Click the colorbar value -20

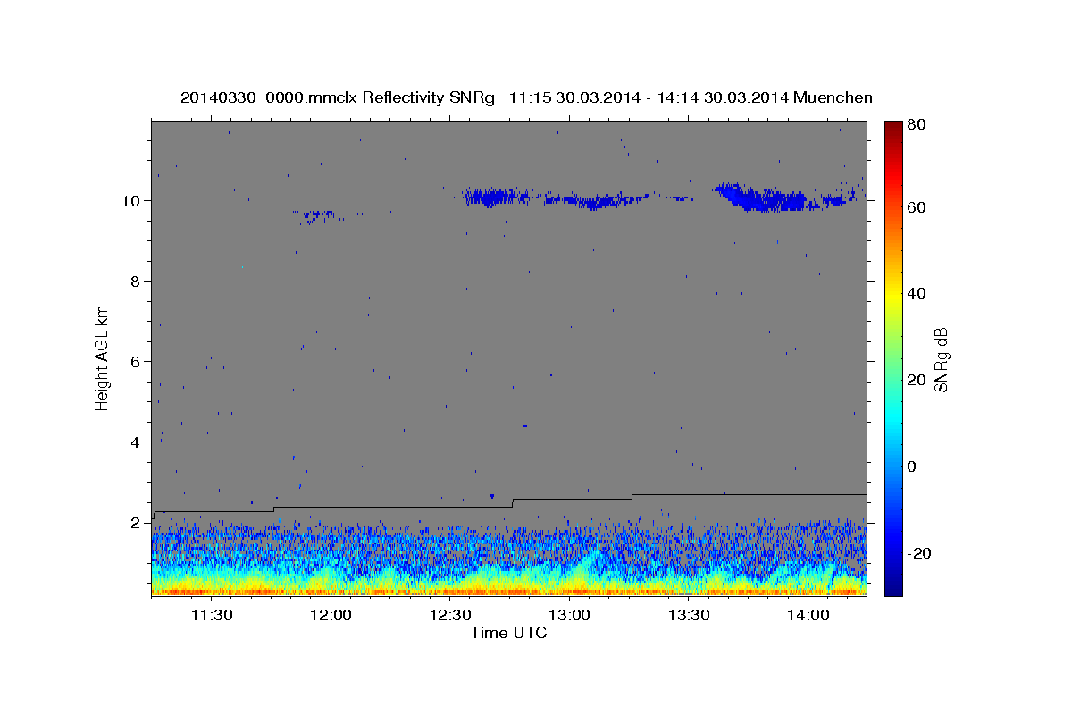(x=920, y=553)
